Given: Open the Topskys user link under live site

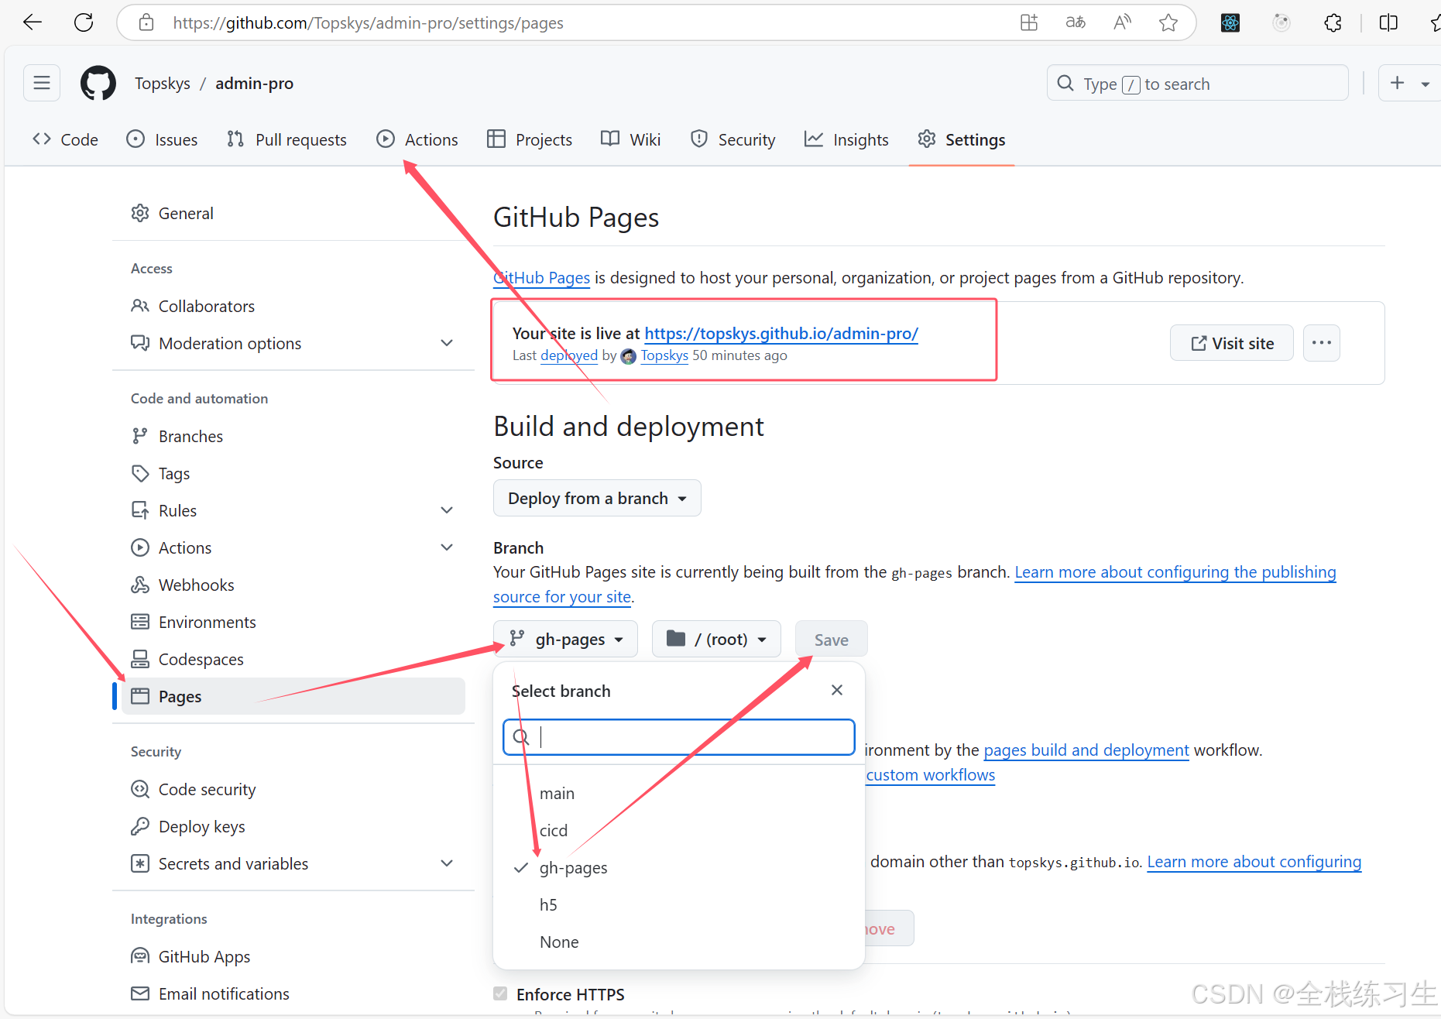Looking at the screenshot, I should pos(664,355).
